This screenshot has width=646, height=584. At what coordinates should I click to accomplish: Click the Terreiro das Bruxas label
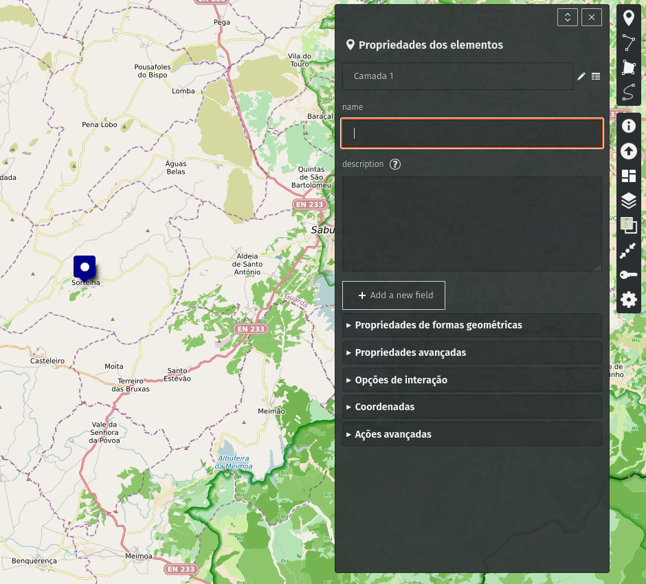pyautogui.click(x=131, y=385)
